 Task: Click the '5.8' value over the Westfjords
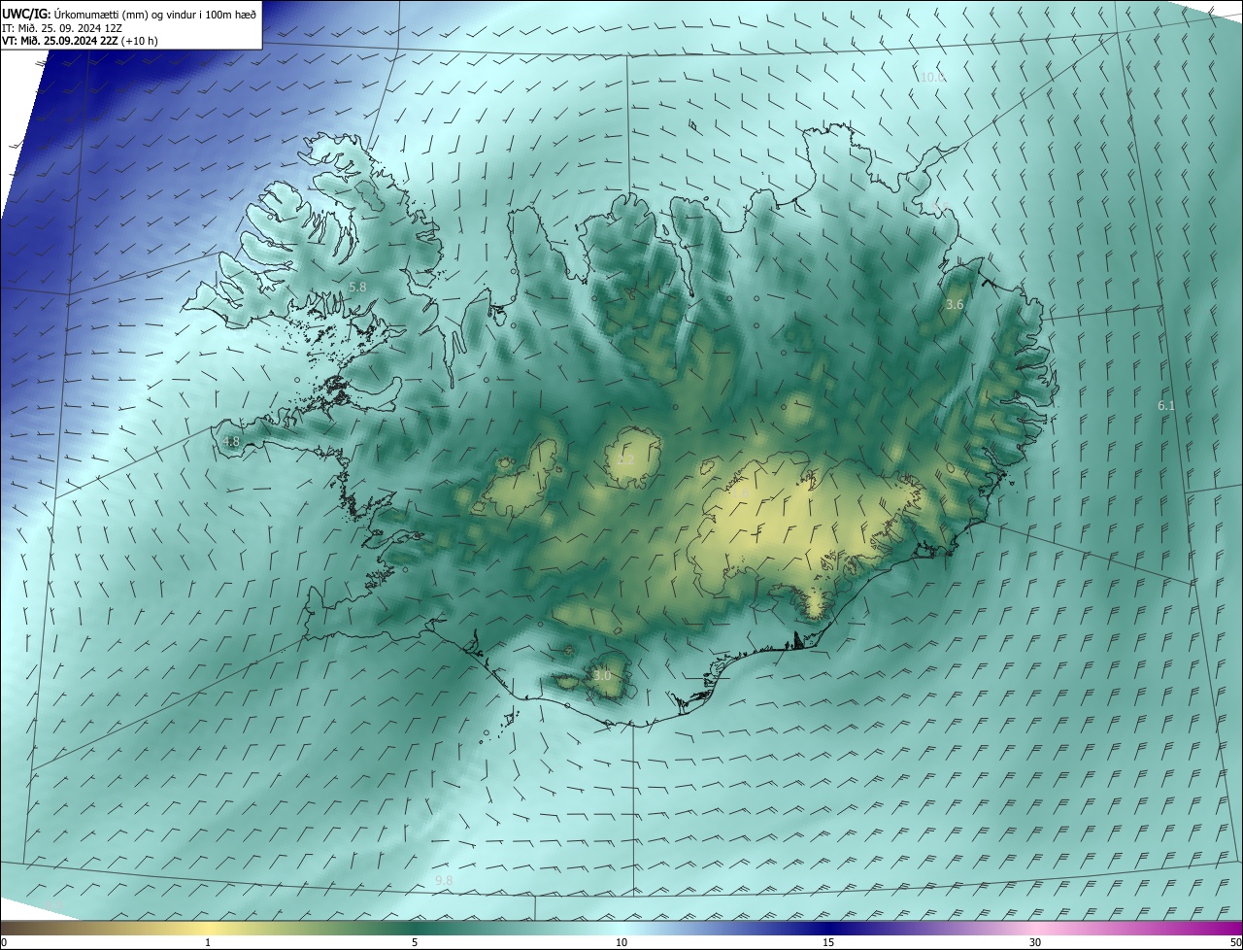(357, 288)
